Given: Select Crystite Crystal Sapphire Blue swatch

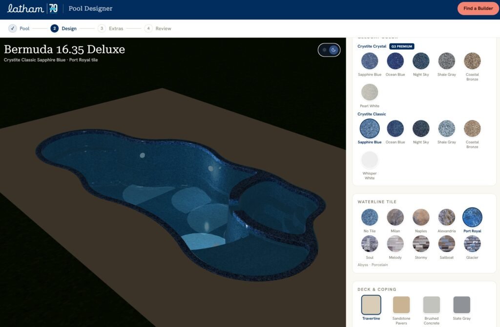Looking at the screenshot, I should (x=370, y=61).
